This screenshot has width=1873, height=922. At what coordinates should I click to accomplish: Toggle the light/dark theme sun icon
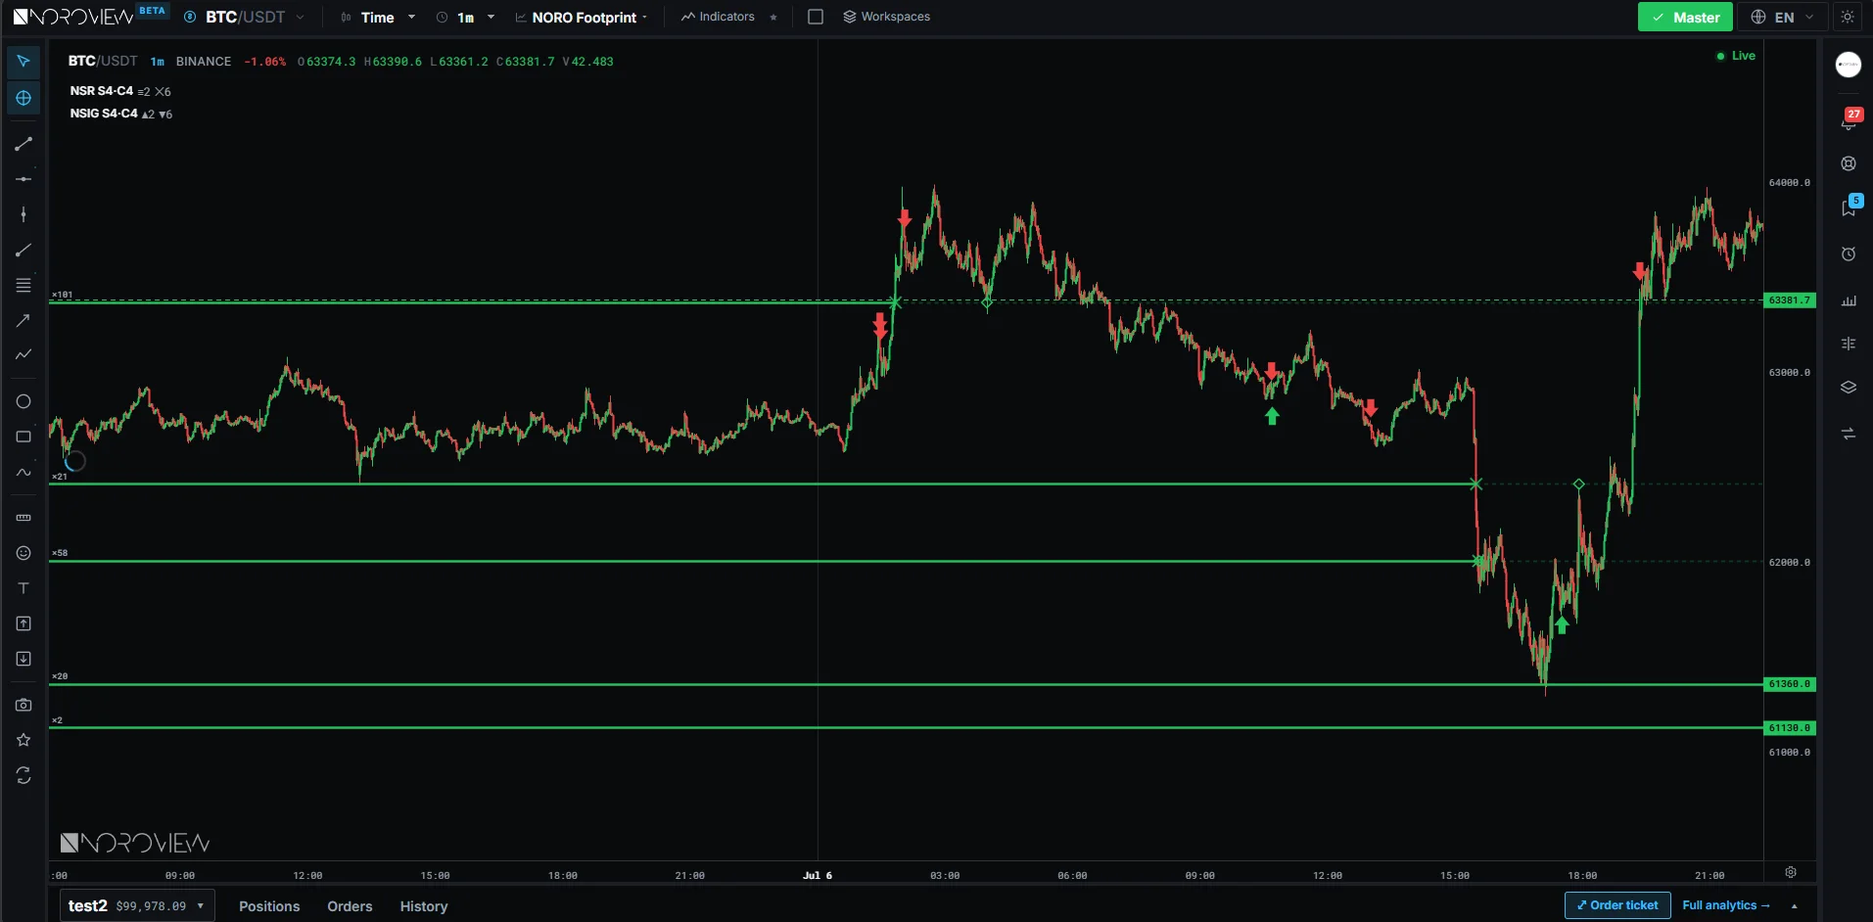coord(1848,17)
